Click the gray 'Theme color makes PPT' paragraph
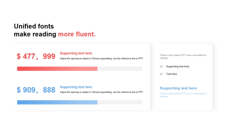Viewport: 225px width, 126px height. 183,57
